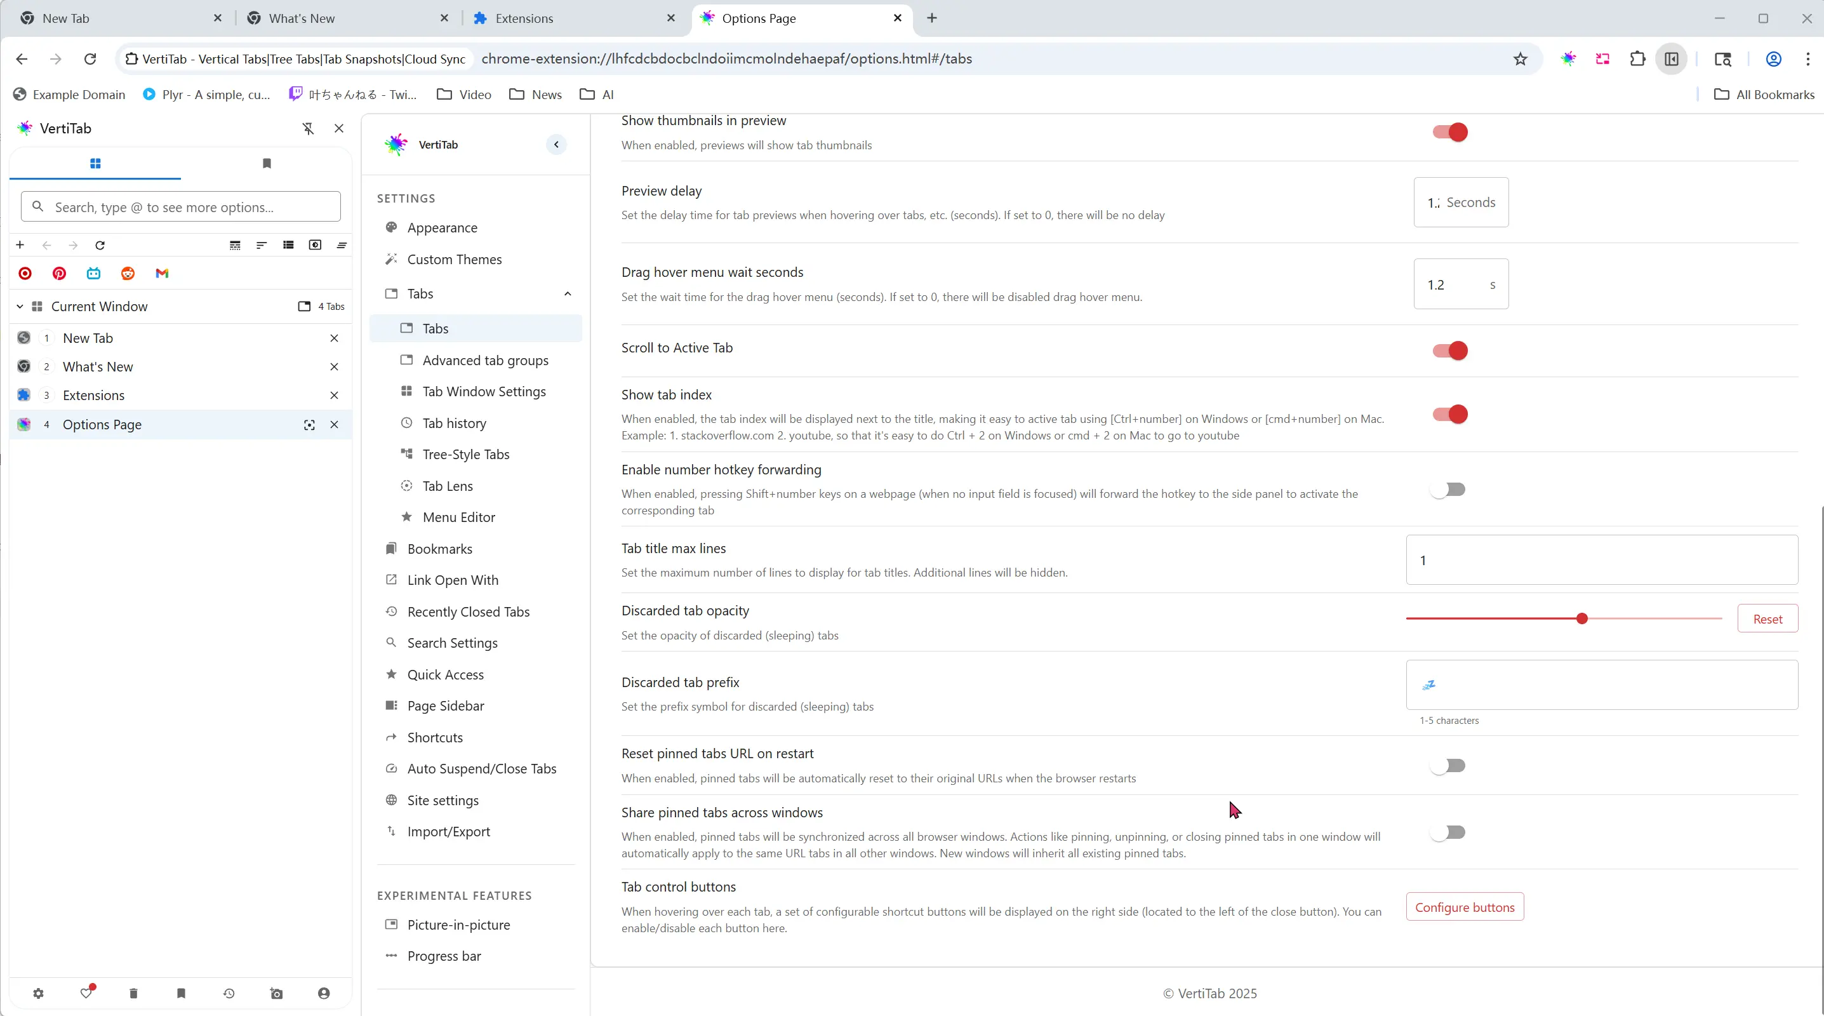This screenshot has height=1016, width=1824.
Task: Open Chrome profile icon
Action: (x=1774, y=59)
